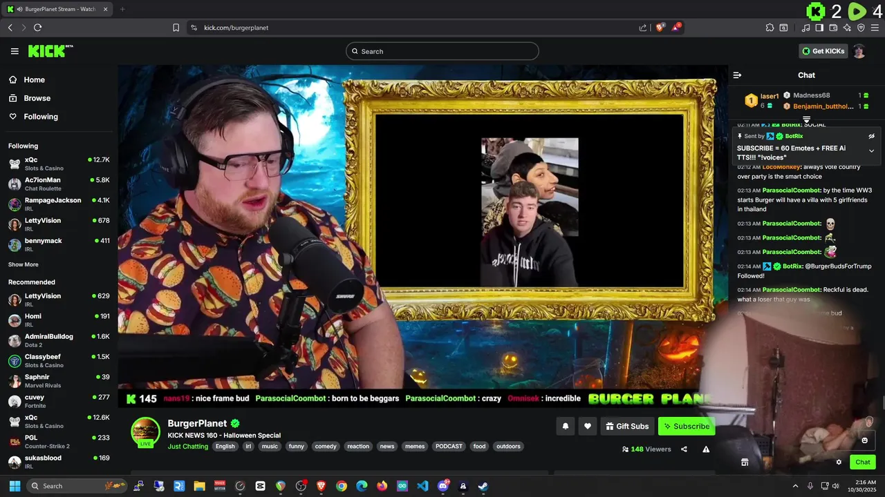Viewport: 885px width, 497px height.
Task: Open the user profile avatar menu
Action: (859, 51)
